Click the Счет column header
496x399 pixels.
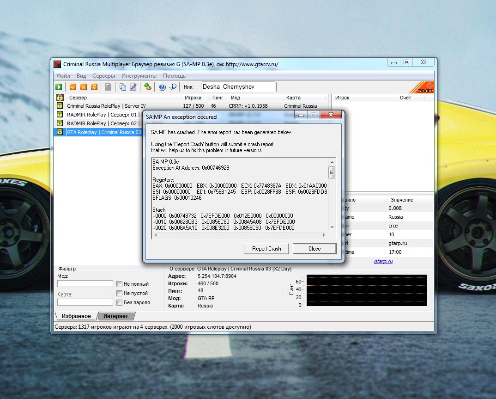click(411, 98)
